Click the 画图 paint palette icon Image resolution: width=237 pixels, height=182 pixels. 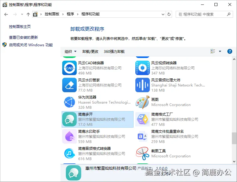pyautogui.click(x=143, y=102)
